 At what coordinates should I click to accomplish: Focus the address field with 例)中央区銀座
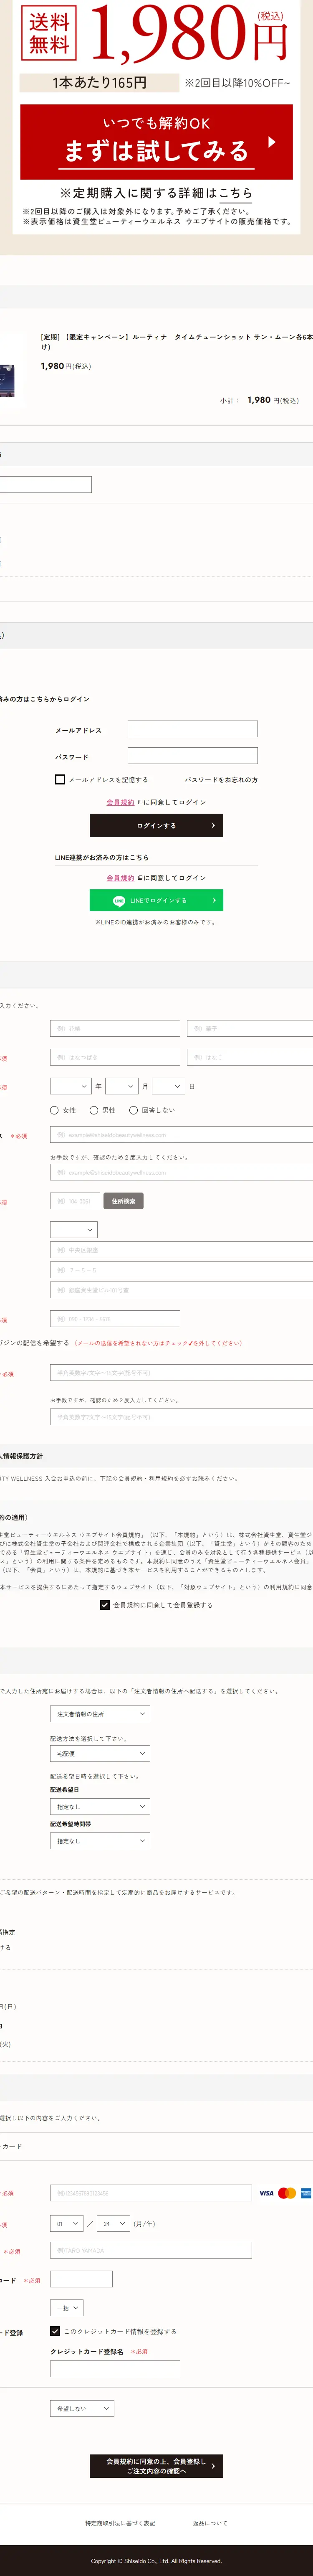[x=181, y=1250]
